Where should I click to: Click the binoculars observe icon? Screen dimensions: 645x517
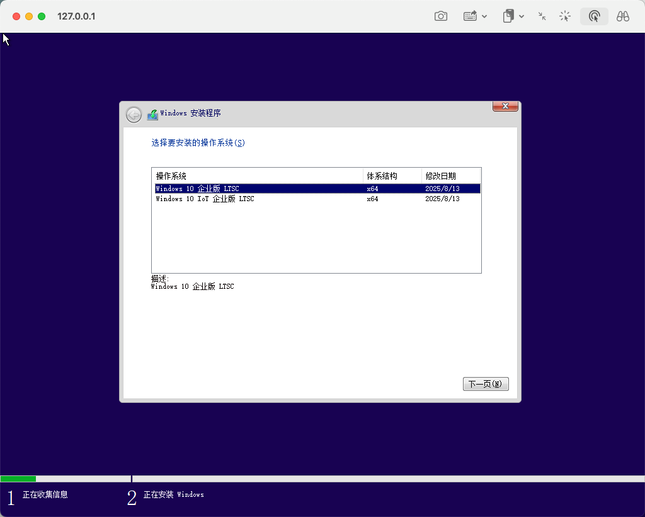point(623,16)
